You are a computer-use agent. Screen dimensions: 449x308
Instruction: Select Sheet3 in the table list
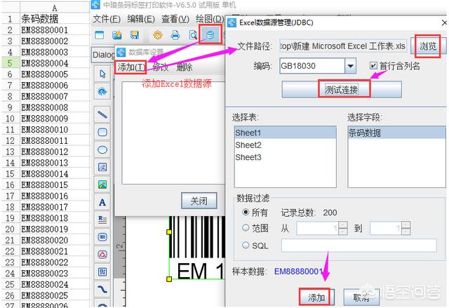pyautogui.click(x=286, y=157)
